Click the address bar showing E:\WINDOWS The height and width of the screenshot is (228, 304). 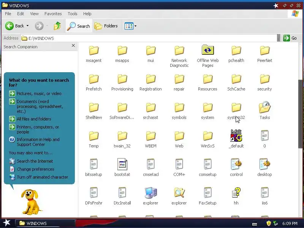(x=149, y=38)
